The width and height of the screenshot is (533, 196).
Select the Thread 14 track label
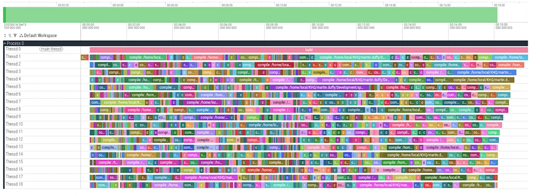click(14, 155)
